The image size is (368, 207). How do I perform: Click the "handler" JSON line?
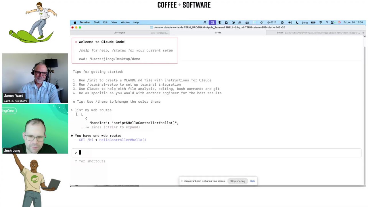(134, 123)
